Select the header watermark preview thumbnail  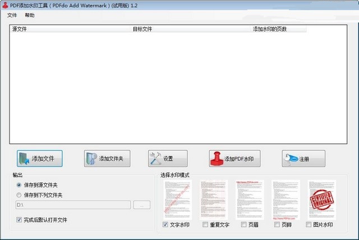coord(250,200)
